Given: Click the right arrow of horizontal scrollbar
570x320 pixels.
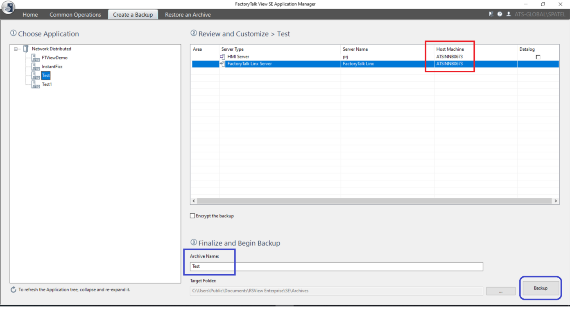Looking at the screenshot, I should click(556, 201).
